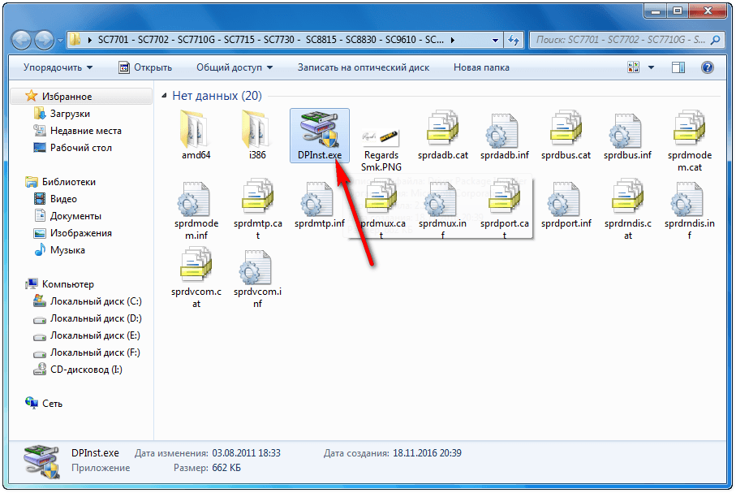Open the view options dropdown arrow
Image resolution: width=736 pixels, height=493 pixels.
[652, 67]
